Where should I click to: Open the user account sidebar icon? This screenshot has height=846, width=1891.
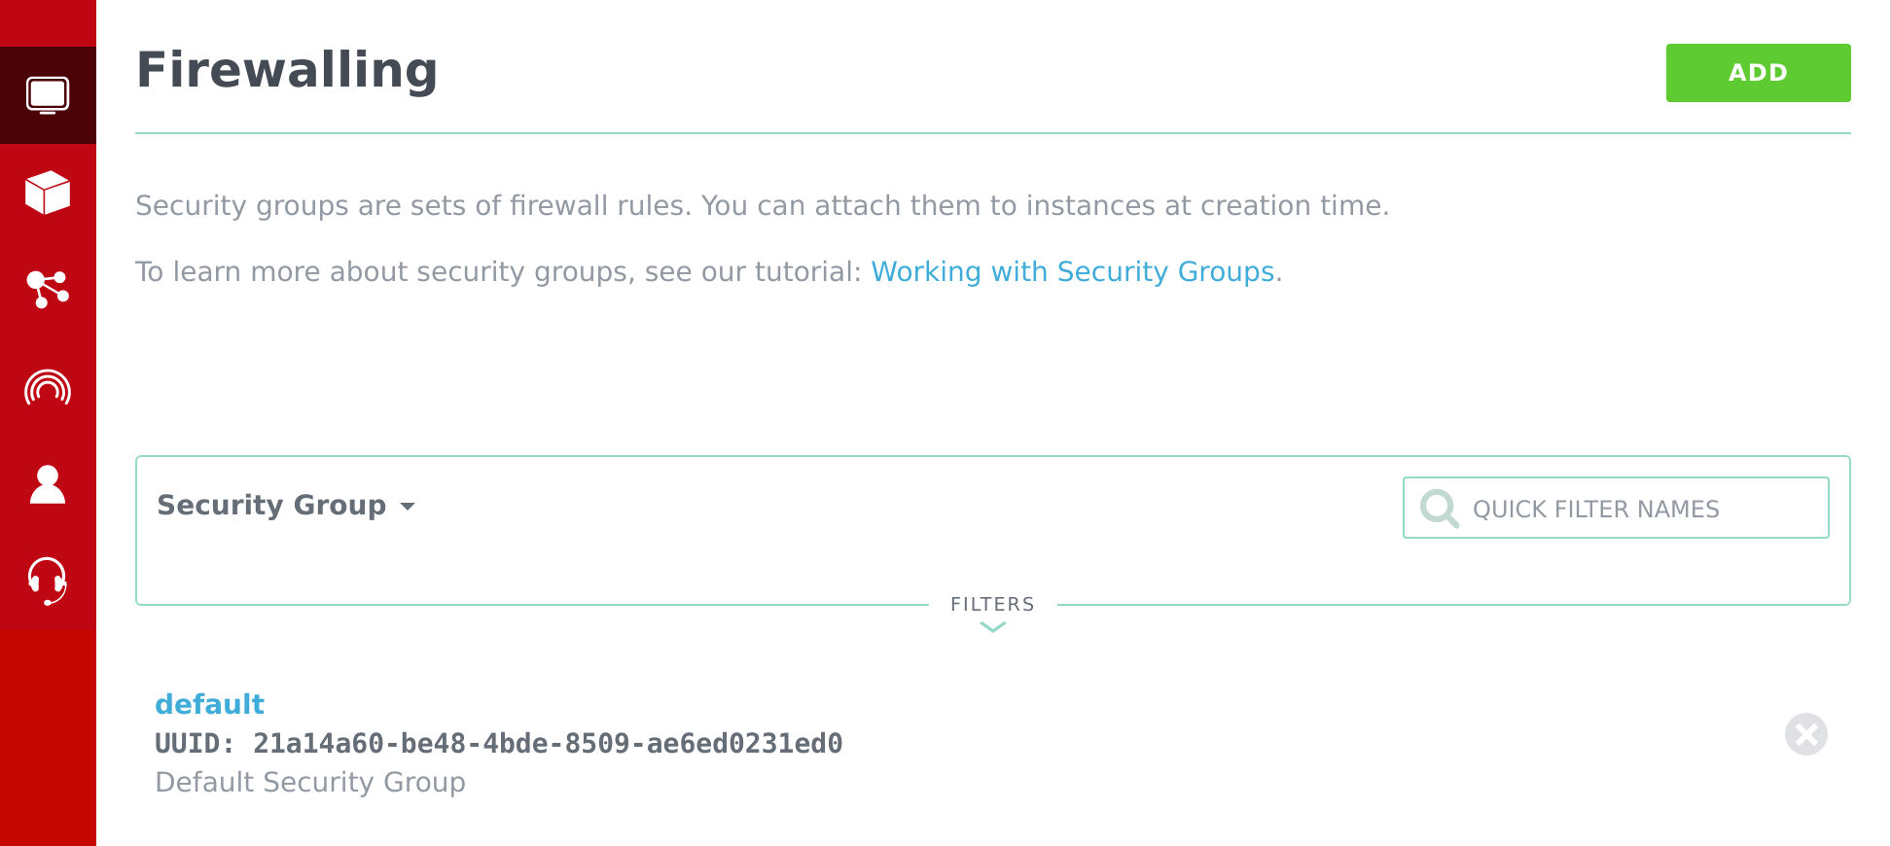[48, 484]
